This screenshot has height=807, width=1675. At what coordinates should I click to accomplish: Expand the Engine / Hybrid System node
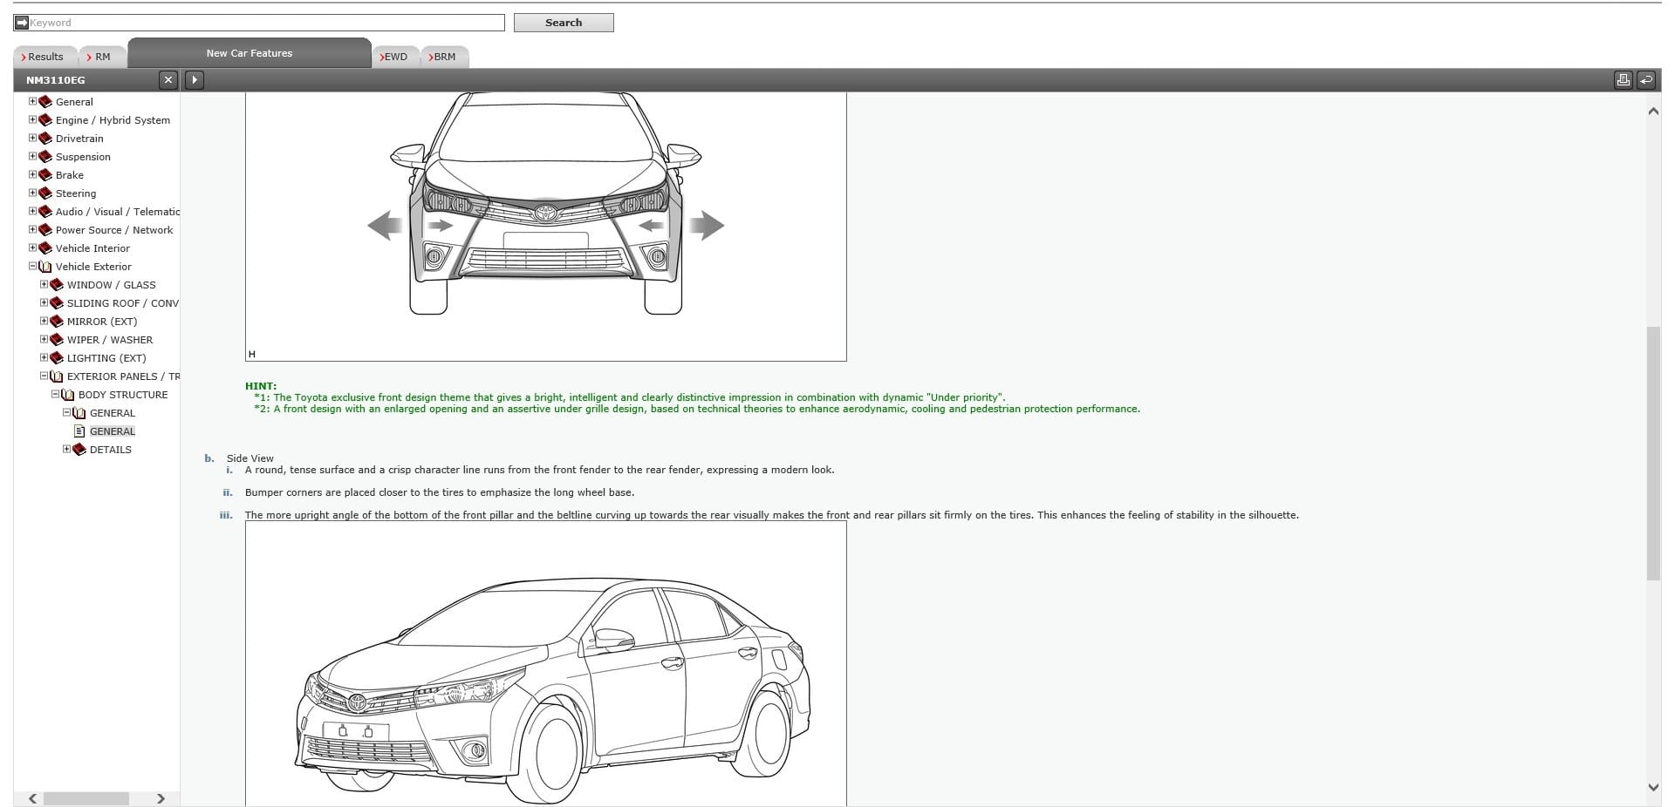coord(32,119)
